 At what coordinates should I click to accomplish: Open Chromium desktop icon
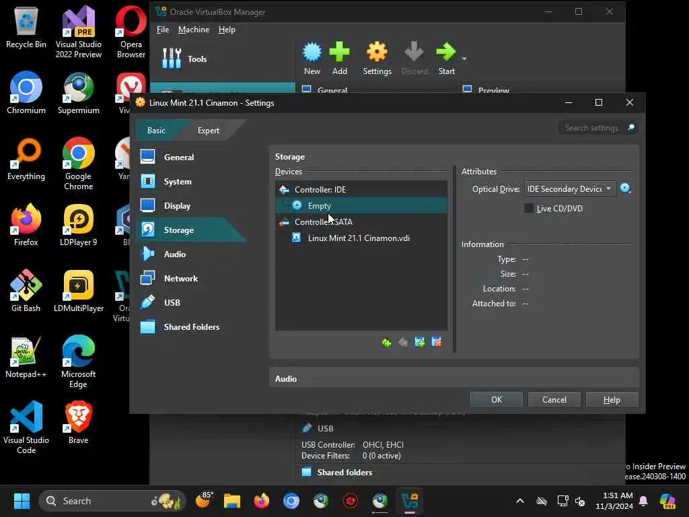pyautogui.click(x=26, y=93)
